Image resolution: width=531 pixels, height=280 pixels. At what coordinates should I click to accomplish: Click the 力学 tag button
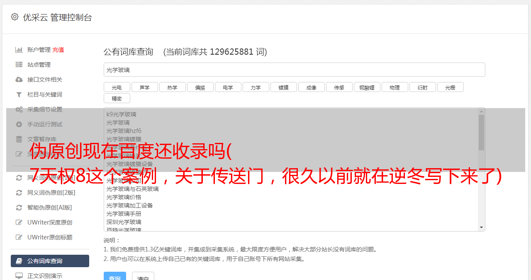click(x=256, y=87)
